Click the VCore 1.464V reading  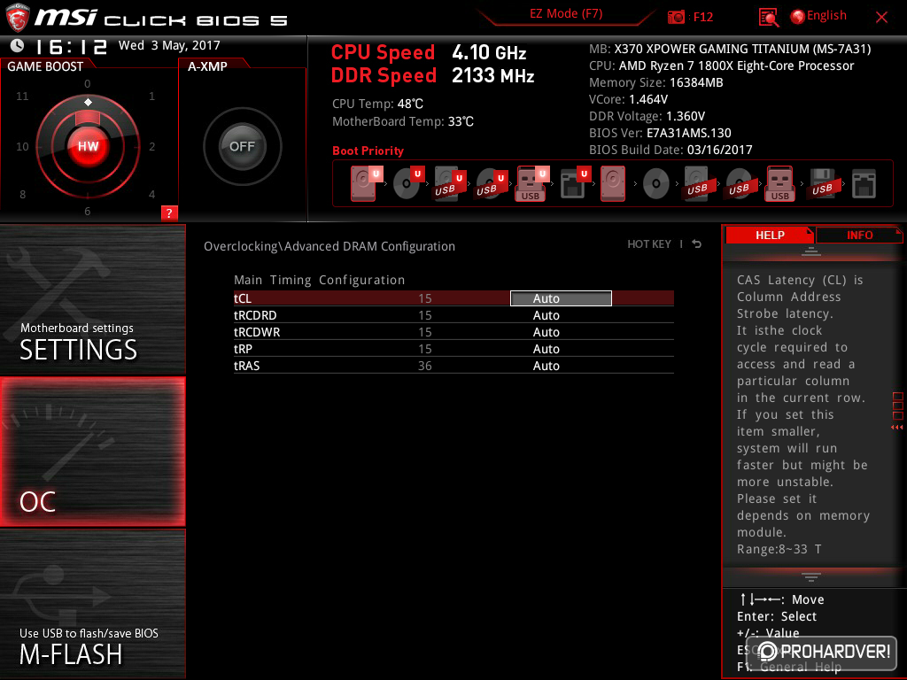(628, 99)
